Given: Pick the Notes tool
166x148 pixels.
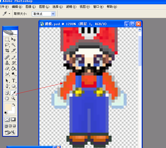Looking at the screenshot, I should click(7, 93).
